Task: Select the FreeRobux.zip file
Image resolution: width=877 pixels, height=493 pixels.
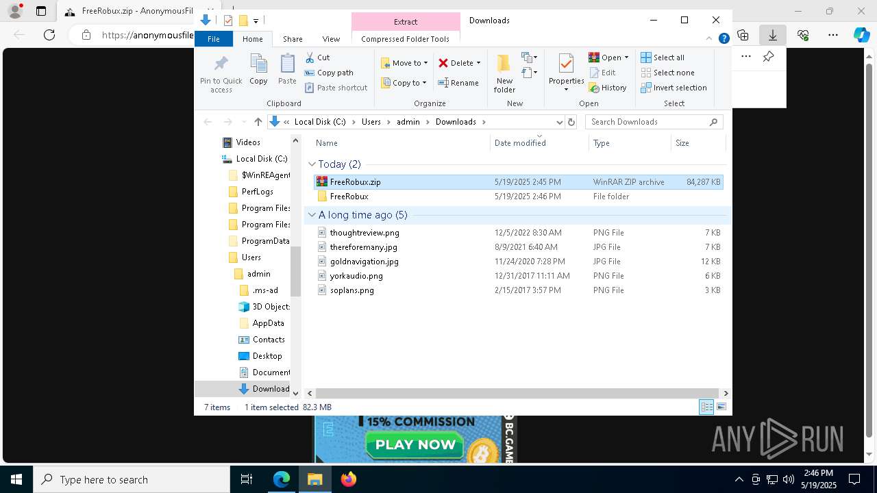Action: (x=518, y=182)
